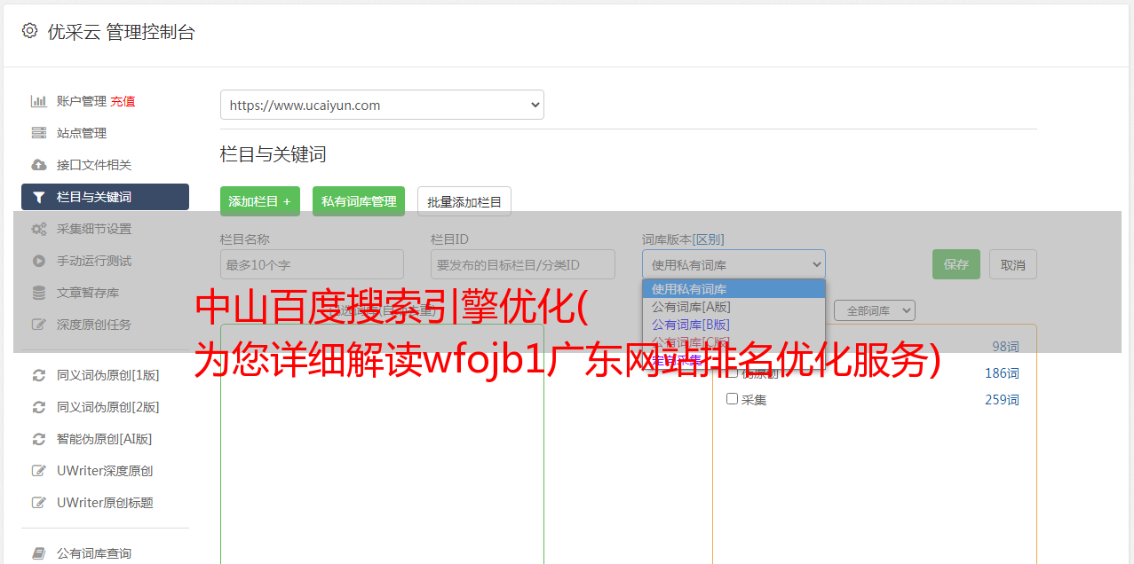
Task: Open 账户管理 via its bar chart icon
Action: pos(39,101)
